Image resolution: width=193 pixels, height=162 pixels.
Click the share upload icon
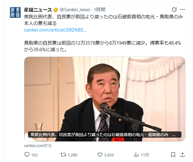tap(182, 155)
